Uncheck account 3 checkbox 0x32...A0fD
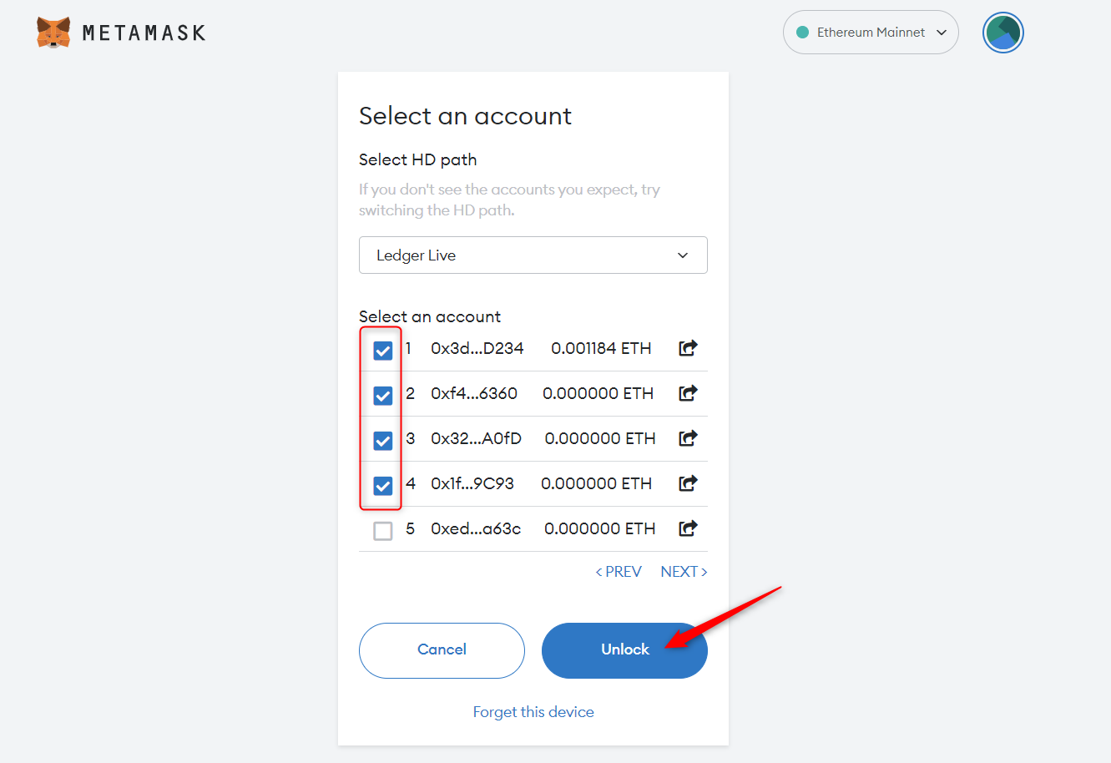This screenshot has width=1111, height=763. pyautogui.click(x=383, y=441)
